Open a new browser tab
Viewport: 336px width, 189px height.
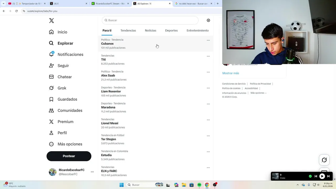tap(218, 4)
